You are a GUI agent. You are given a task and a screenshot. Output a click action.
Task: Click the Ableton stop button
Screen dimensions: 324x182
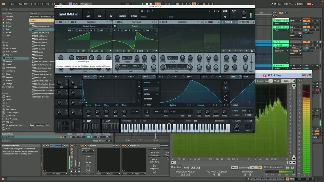[x=147, y=4]
